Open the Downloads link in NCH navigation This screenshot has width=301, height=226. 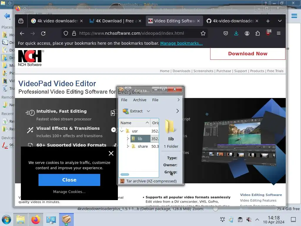(181, 71)
